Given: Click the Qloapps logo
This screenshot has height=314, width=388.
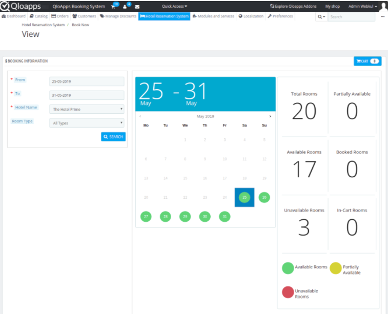Looking at the screenshot, I should click(21, 6).
